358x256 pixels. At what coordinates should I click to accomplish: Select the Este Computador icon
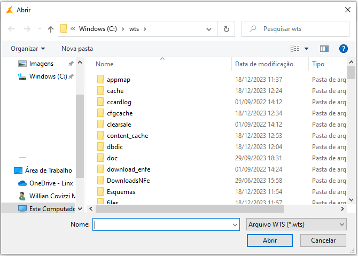click(22, 208)
